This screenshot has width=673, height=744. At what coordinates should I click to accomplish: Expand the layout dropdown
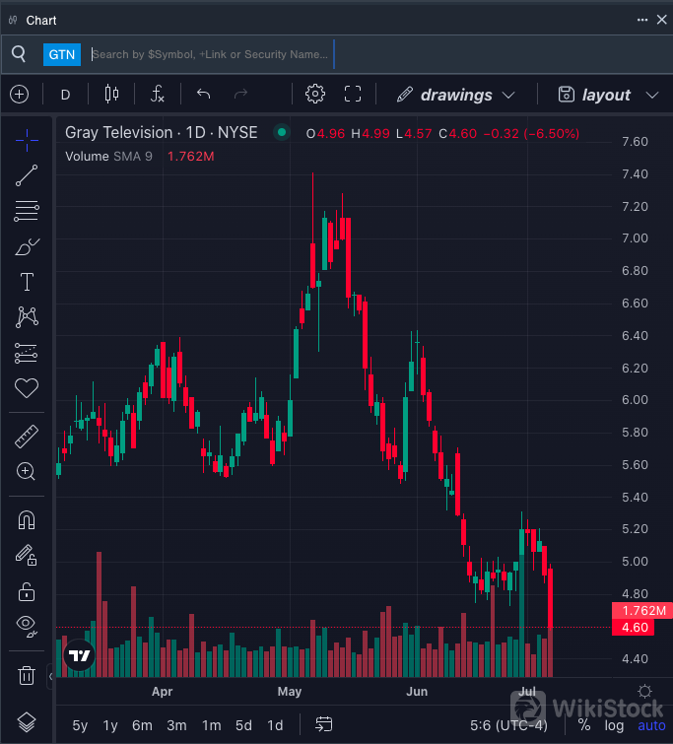tap(607, 95)
